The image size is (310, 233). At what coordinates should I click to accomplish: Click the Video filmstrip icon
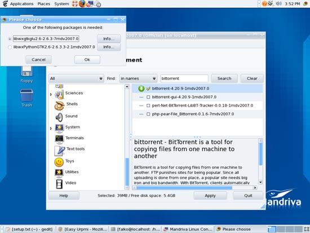[59, 184]
